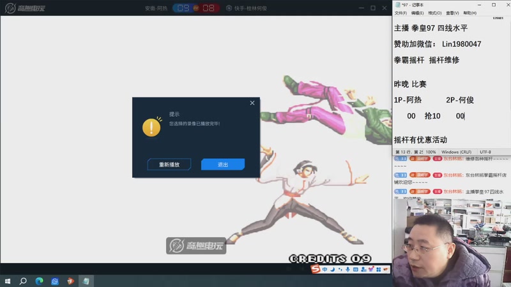The image size is (511, 287).
Task: Click the text 'Lin1980047' in Notepad
Action: pos(461,44)
